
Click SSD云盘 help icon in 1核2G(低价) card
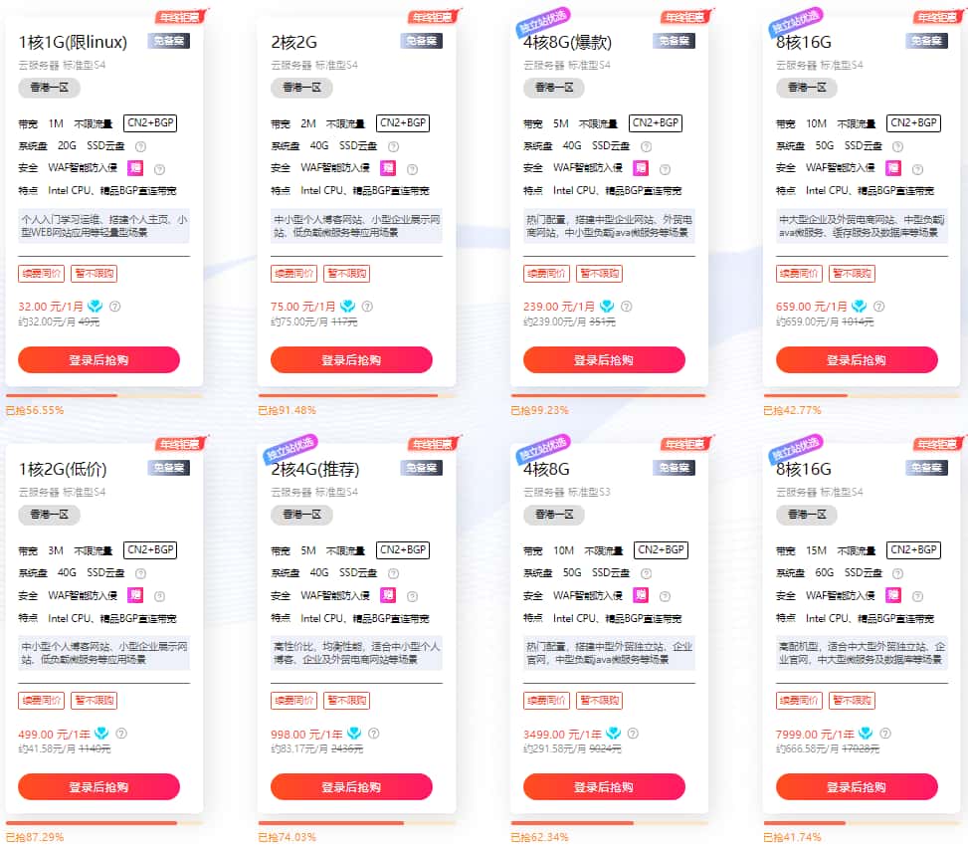(141, 573)
